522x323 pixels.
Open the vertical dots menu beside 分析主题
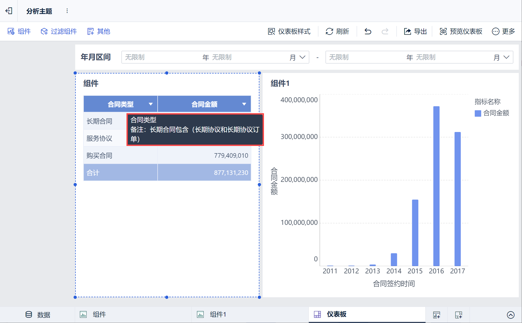tap(67, 11)
